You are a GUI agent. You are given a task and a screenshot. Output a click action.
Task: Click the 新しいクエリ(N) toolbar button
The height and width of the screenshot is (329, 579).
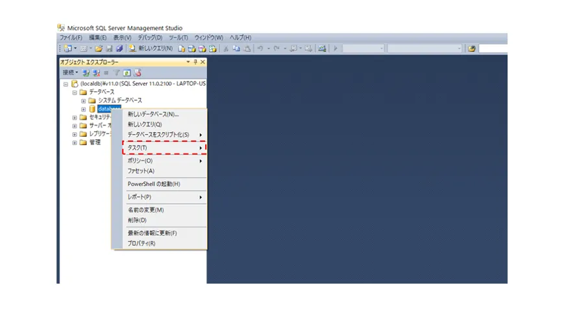click(x=151, y=49)
